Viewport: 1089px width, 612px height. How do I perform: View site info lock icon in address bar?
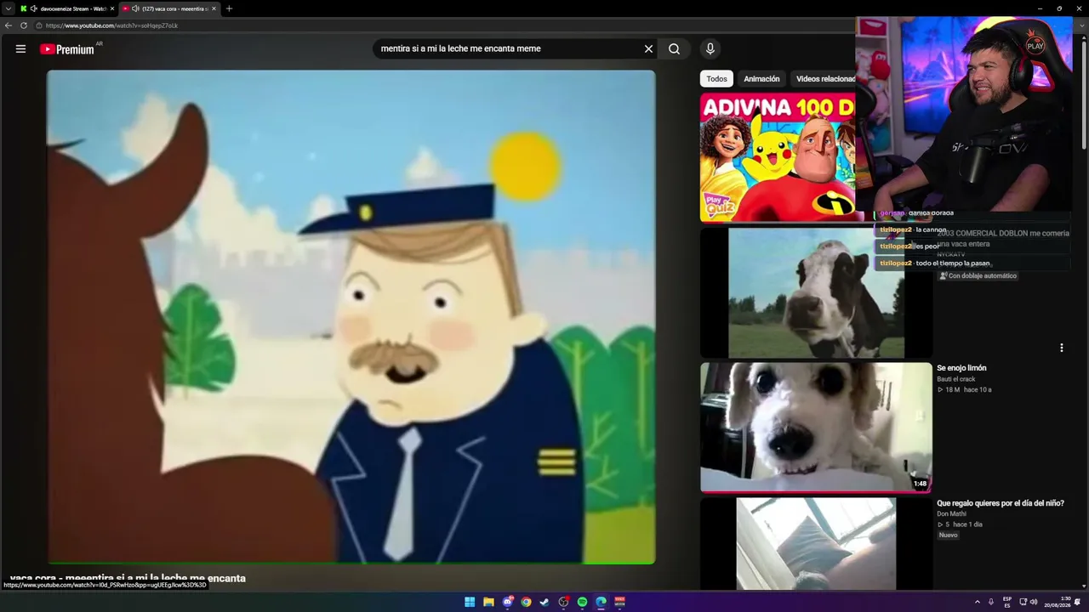[39, 25]
